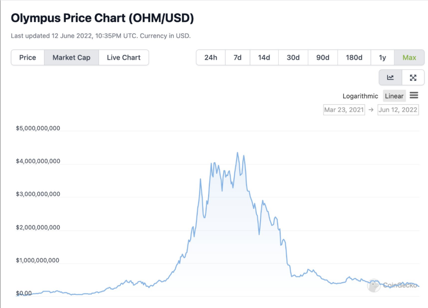
Task: Select the Max time range
Action: click(409, 57)
